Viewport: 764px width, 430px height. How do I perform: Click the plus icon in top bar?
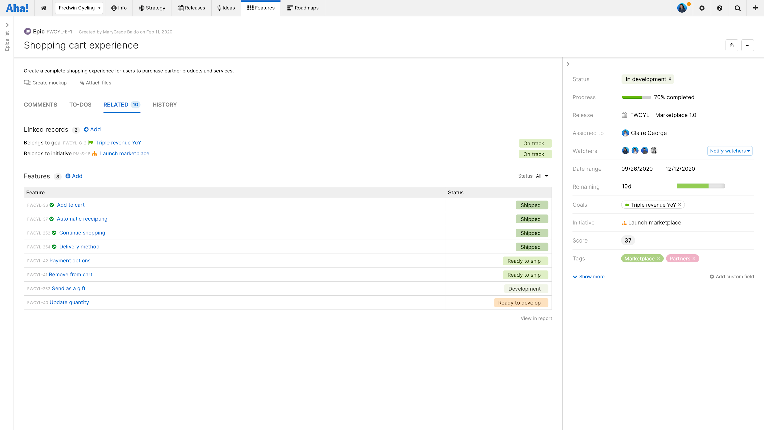tap(755, 8)
